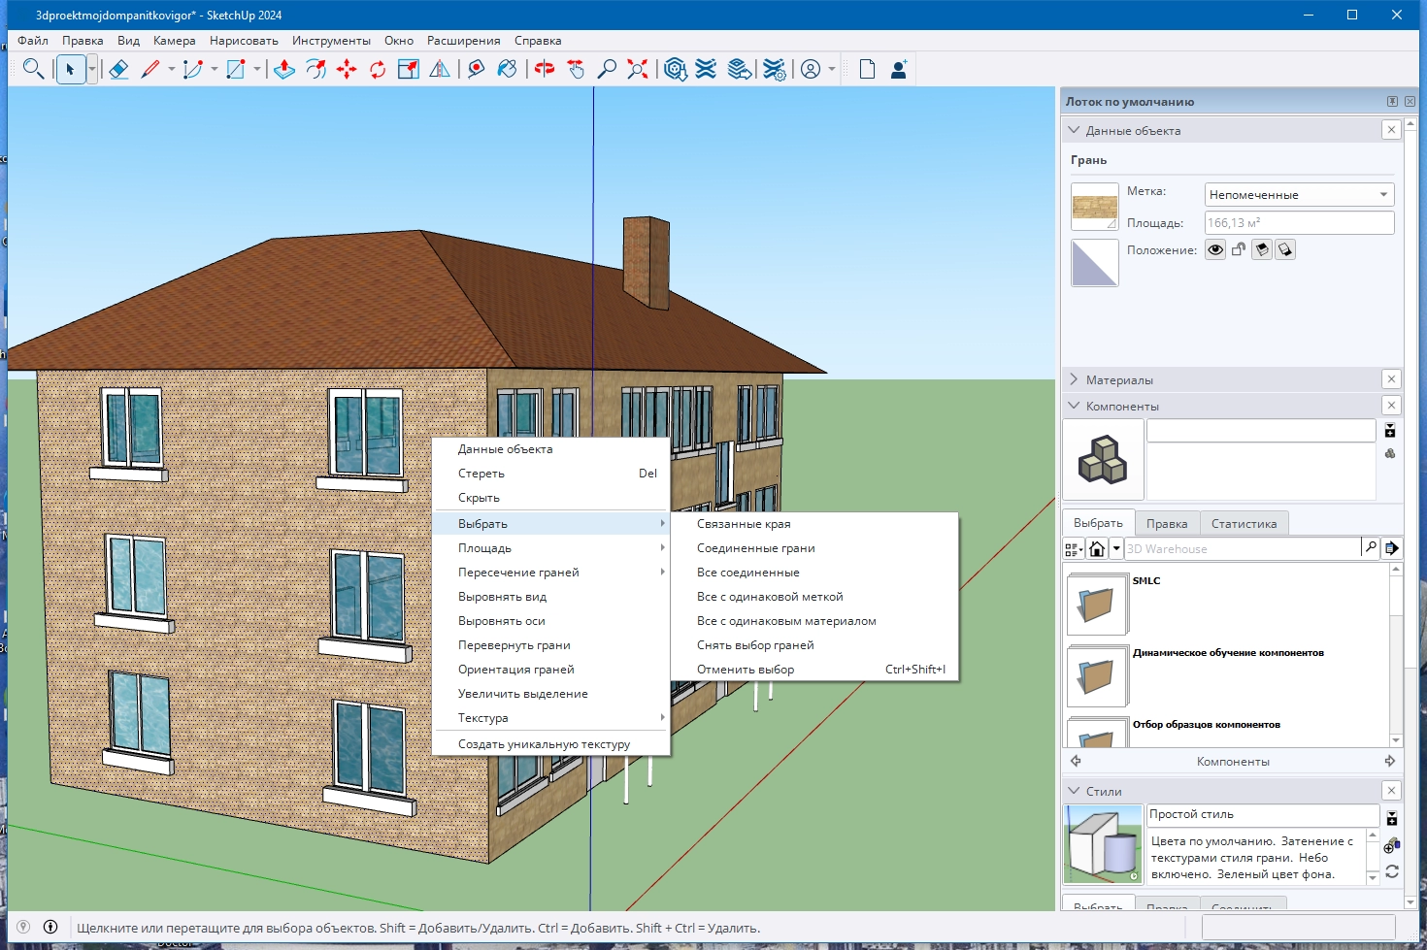The image size is (1427, 950).
Task: Open the 3D Warehouse toolbar icon
Action: click(x=676, y=69)
